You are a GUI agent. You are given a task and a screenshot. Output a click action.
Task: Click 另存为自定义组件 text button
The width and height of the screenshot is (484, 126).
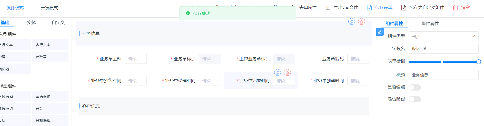coord(427,8)
